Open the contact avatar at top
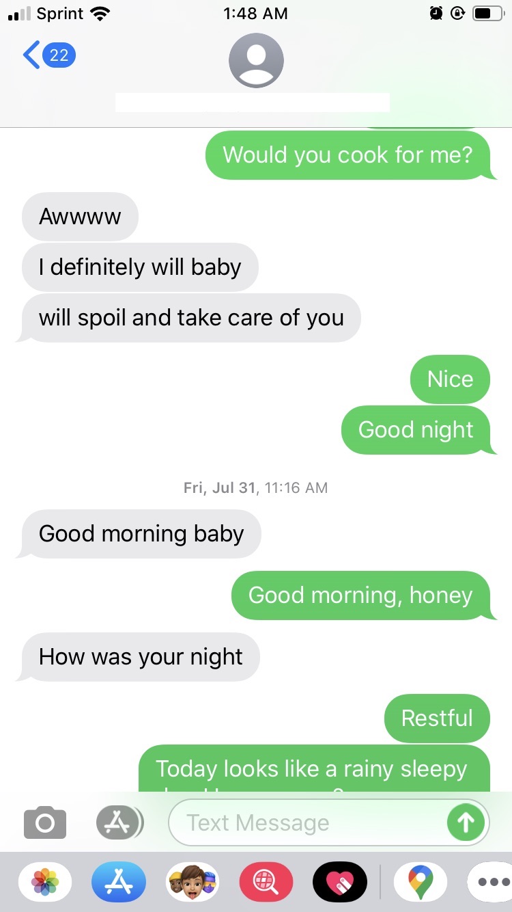This screenshot has height=912, width=512. [256, 60]
